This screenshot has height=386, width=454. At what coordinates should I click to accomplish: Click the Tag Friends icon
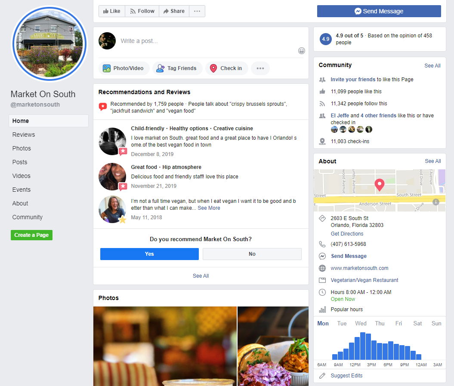coord(161,68)
